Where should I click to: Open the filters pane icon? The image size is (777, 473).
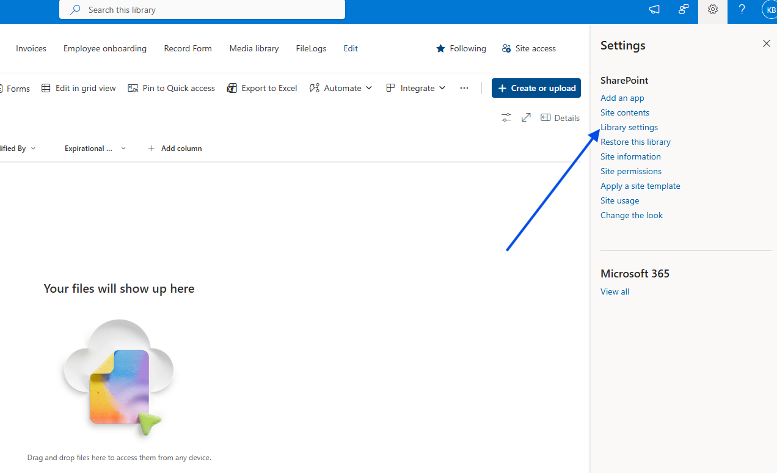click(x=506, y=117)
